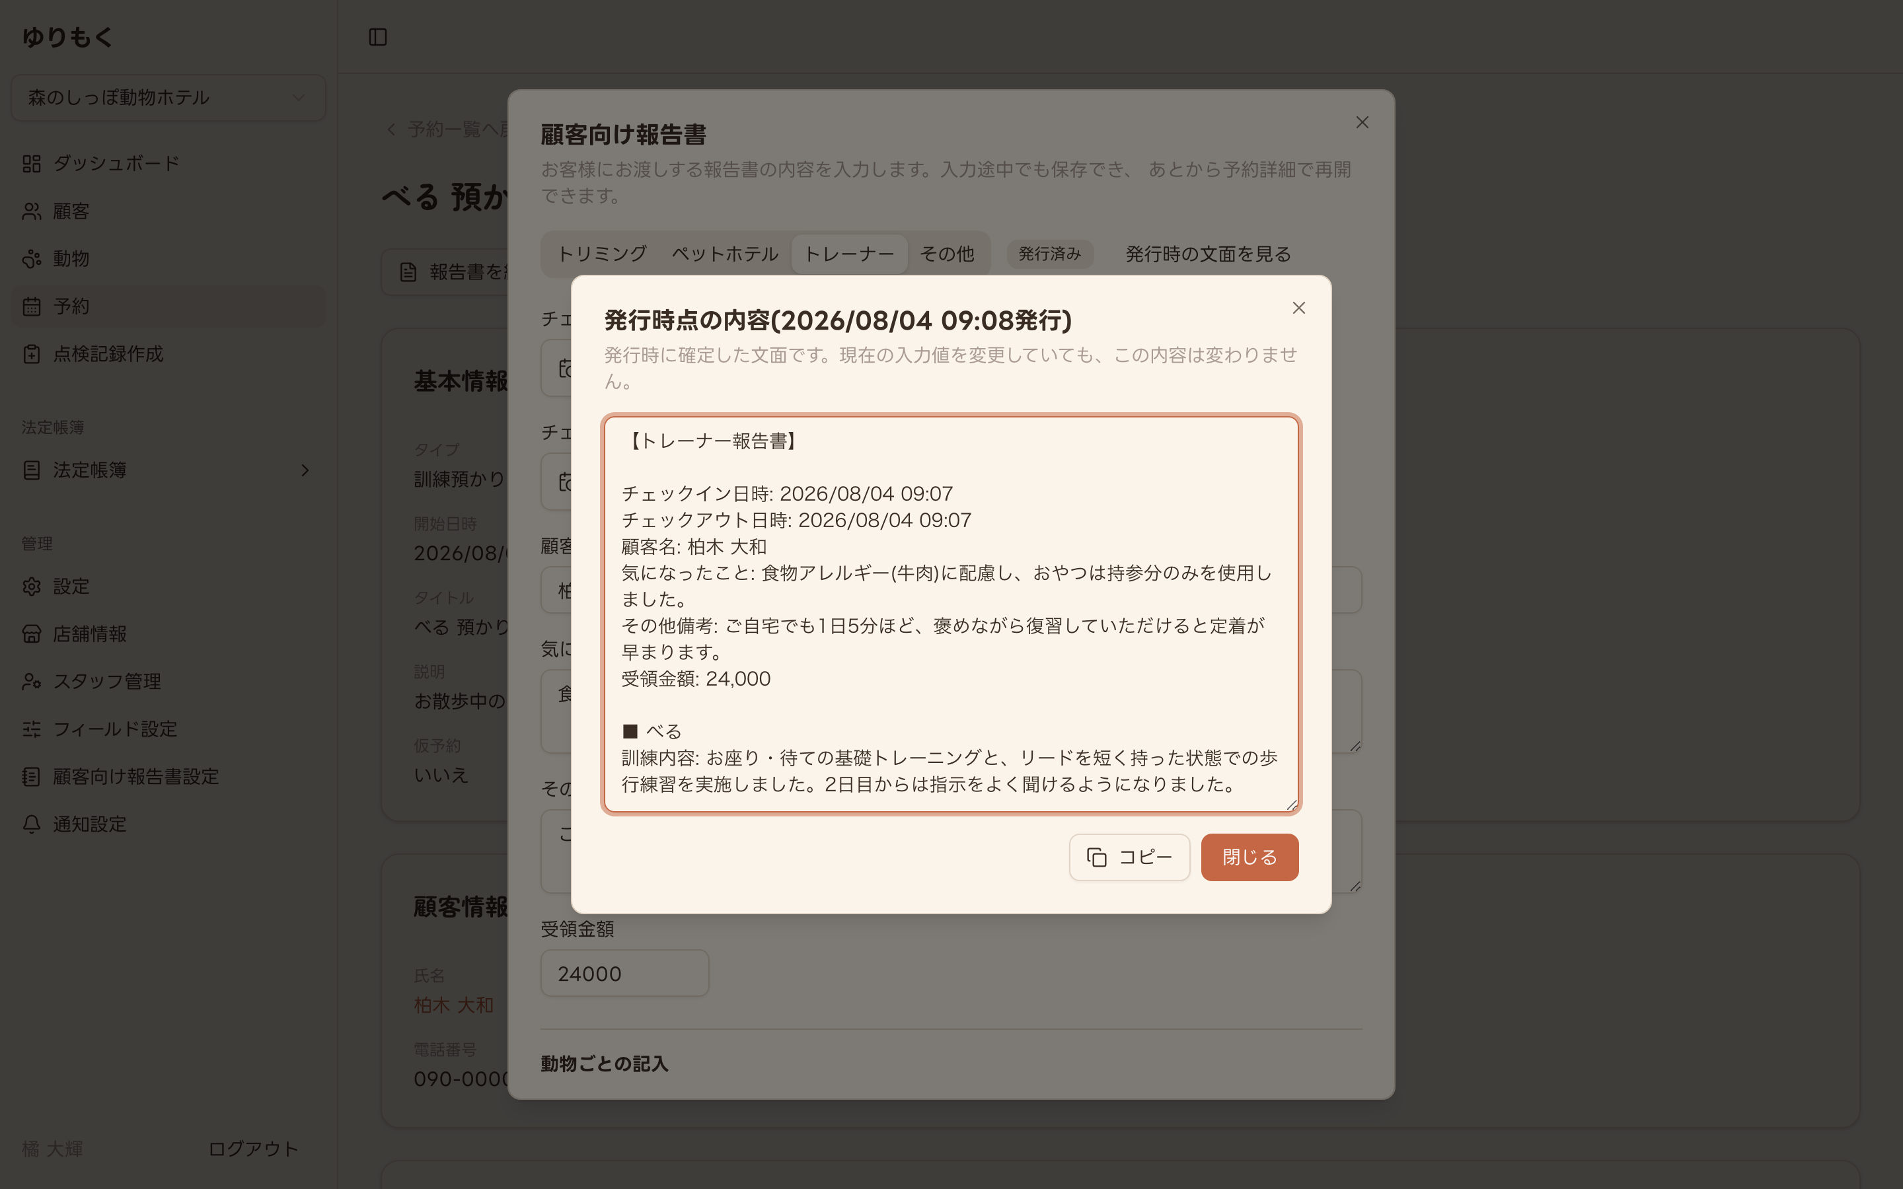The width and height of the screenshot is (1903, 1189).
Task: Click the 受領金額 field showing 24000
Action: [624, 974]
